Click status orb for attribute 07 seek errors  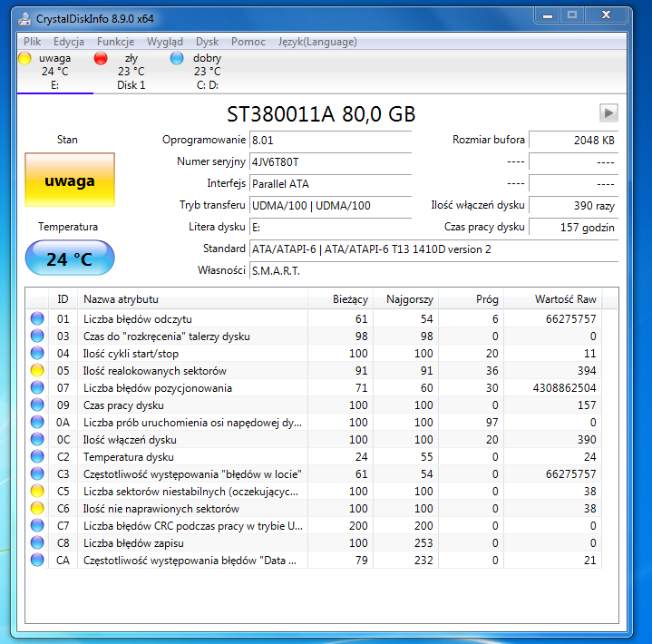[37, 387]
